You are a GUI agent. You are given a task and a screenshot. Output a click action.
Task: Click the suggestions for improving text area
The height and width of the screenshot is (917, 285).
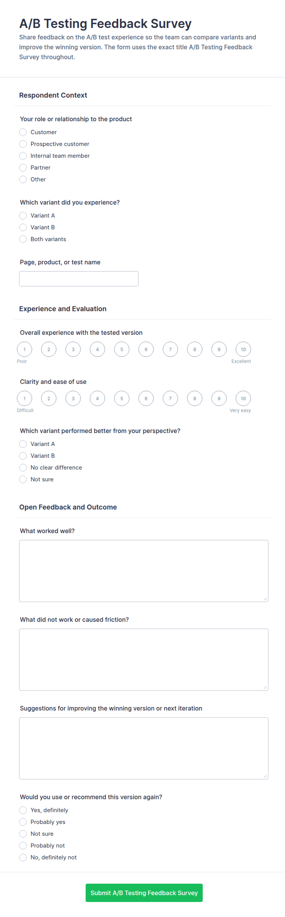(143, 748)
